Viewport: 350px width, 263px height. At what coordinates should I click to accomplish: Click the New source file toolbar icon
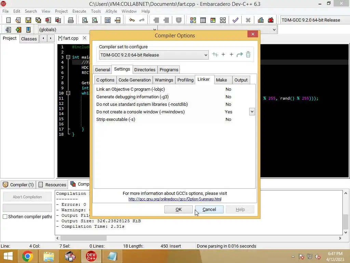[x=8, y=20]
